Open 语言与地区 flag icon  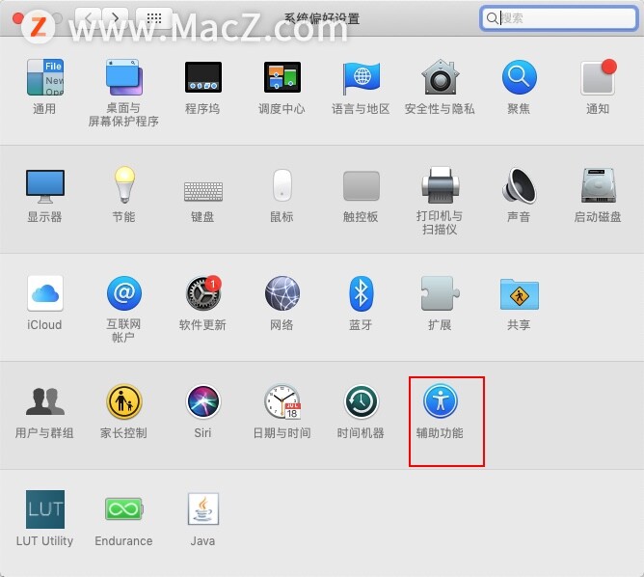361,77
